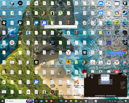This screenshot has height=103, width=129.
Task: Select the FL Studio 2025 shortcut
Action: [x=44, y=13]
